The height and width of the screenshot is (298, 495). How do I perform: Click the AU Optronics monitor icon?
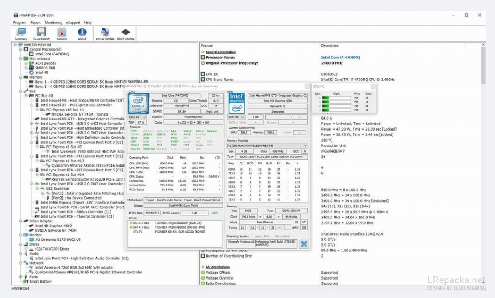(32, 240)
